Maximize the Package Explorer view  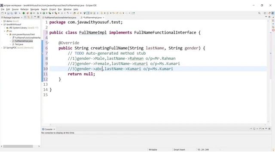[38, 17]
